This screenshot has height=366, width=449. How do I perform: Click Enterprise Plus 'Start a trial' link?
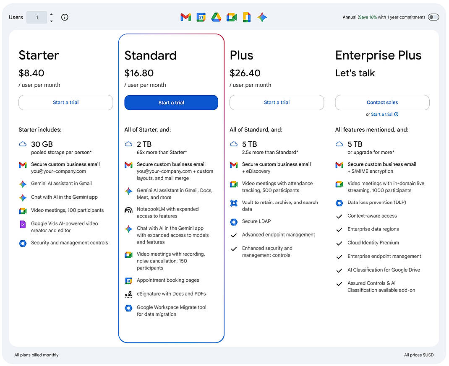click(382, 114)
